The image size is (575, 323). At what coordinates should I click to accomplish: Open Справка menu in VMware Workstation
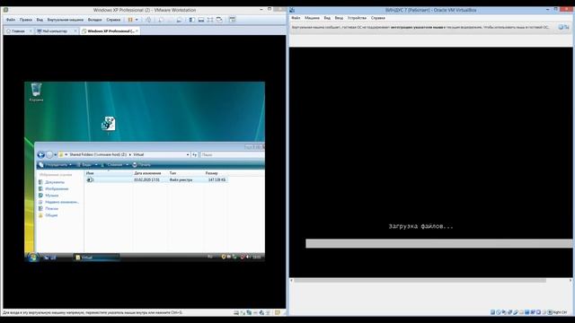click(x=113, y=20)
